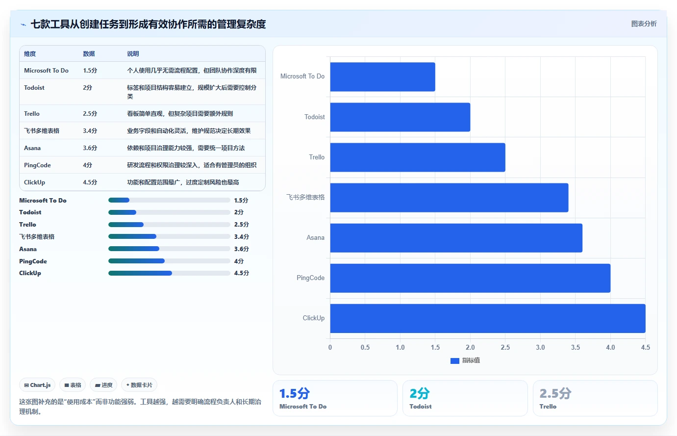Click the 使用成本 footnote paragraph
Screen dimensions: 677x436
point(140,407)
